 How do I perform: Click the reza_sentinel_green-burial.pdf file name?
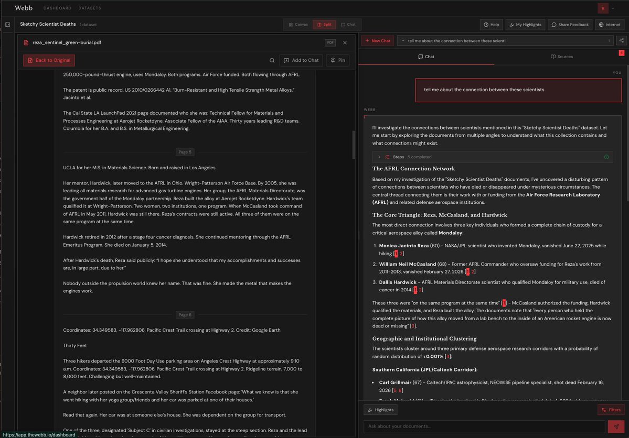tap(67, 42)
